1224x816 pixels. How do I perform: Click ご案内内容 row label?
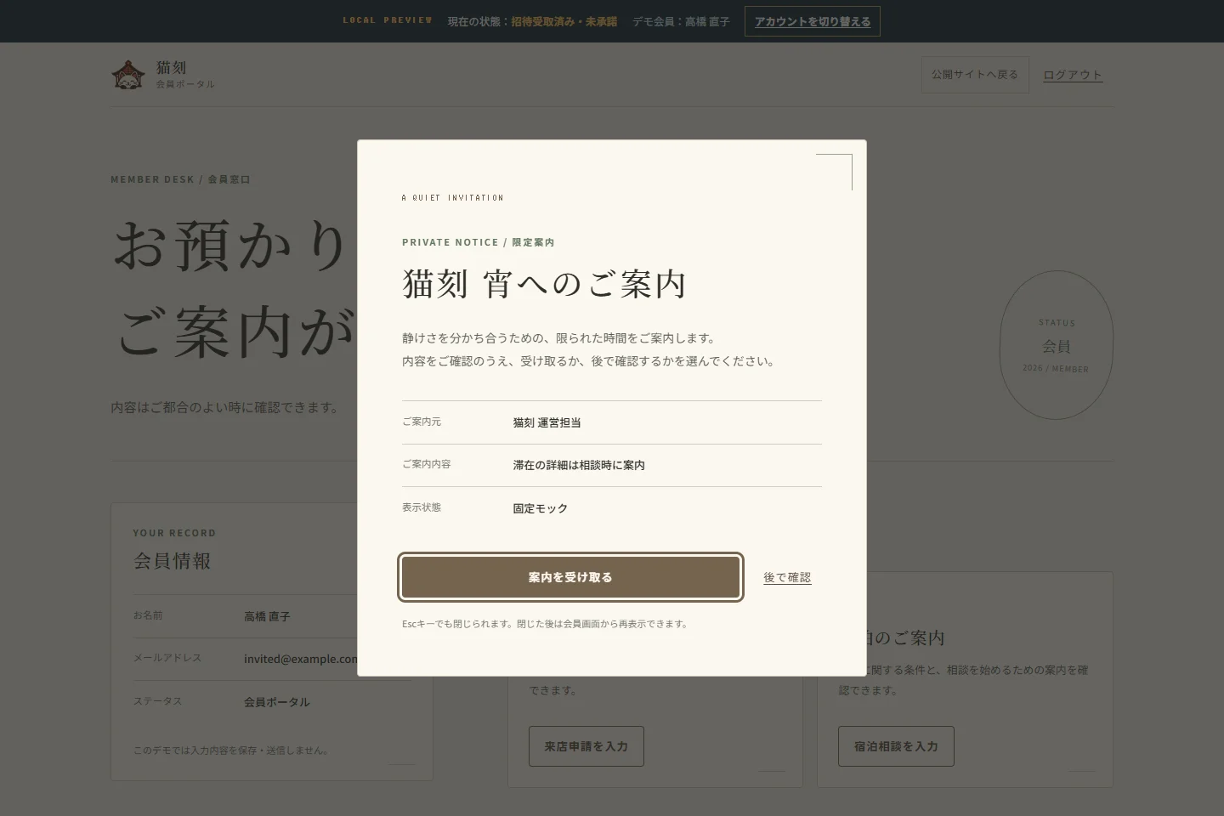(427, 464)
